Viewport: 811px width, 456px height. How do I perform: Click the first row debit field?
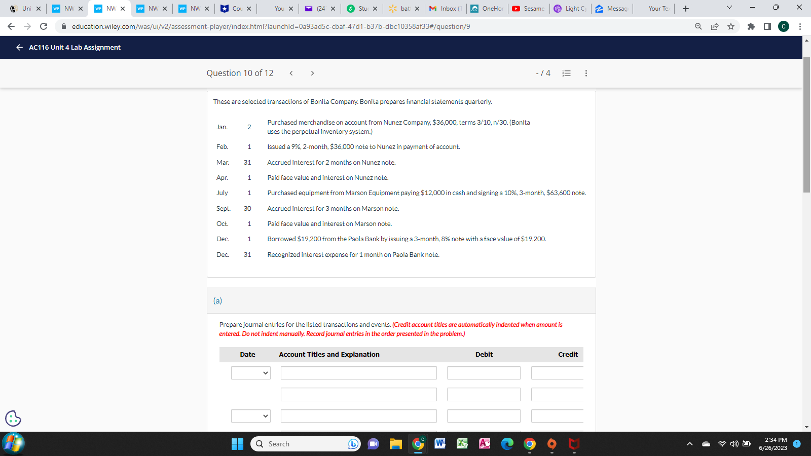[484, 373]
